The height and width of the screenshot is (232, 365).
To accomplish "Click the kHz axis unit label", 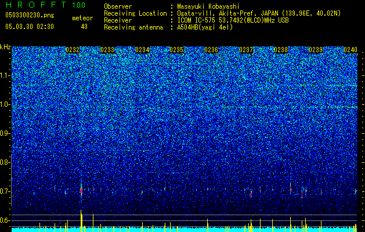I will [5, 47].
